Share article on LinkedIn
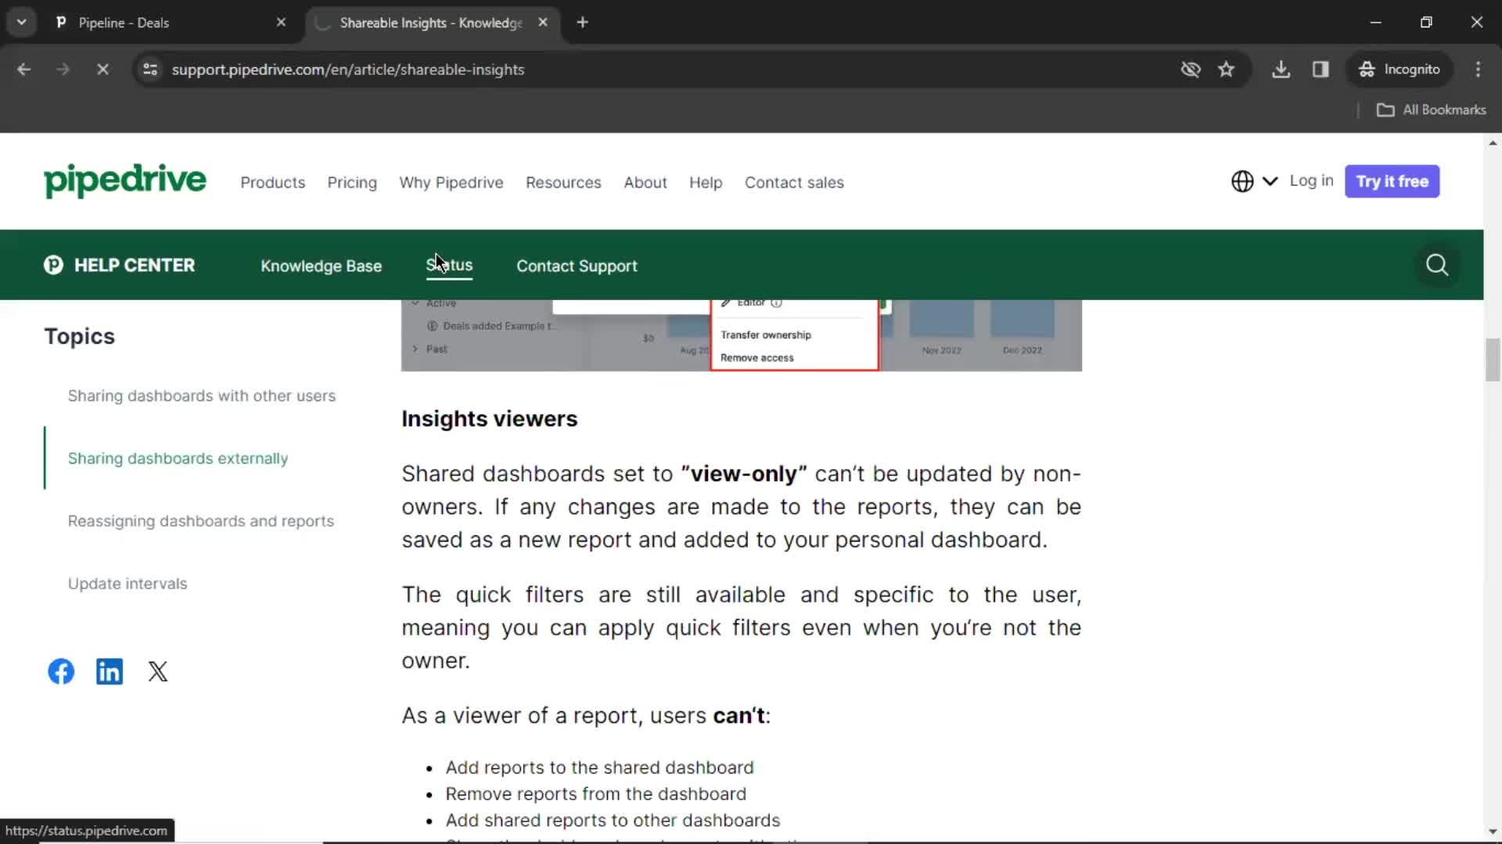 coord(110,671)
